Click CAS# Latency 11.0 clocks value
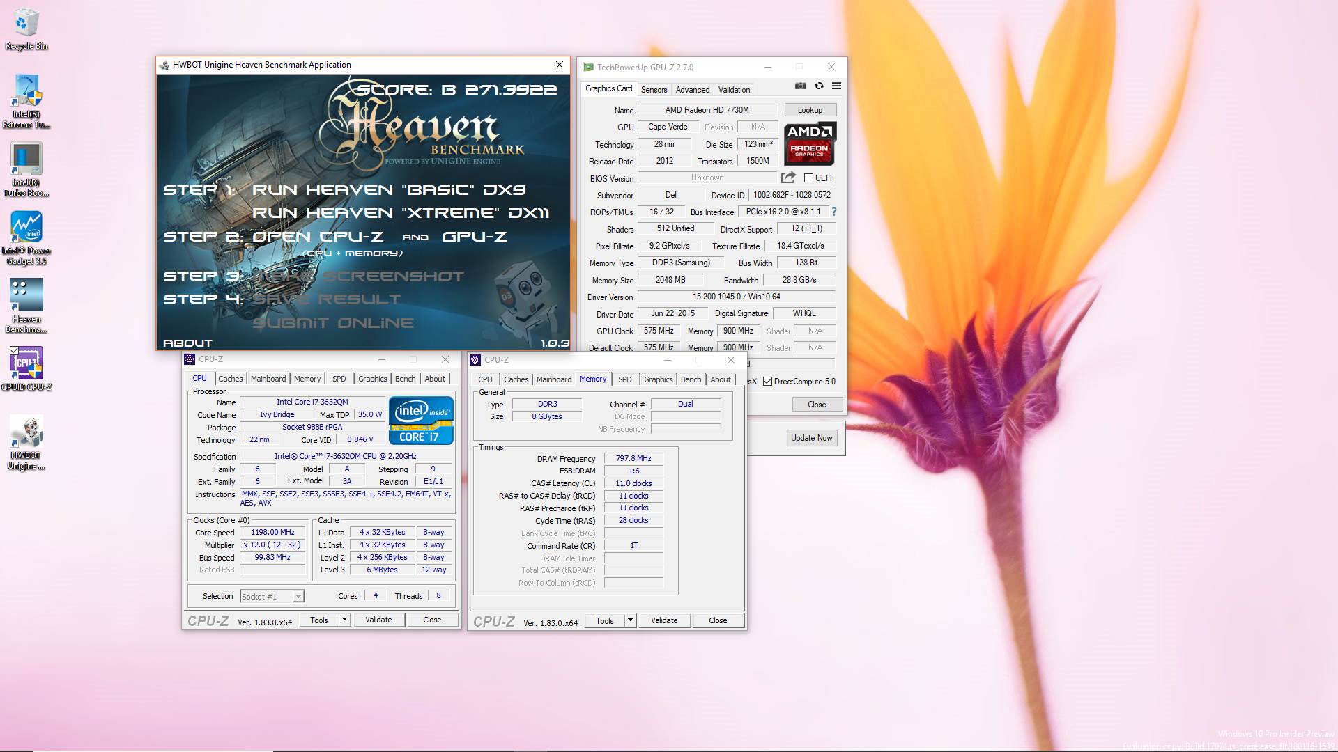The height and width of the screenshot is (752, 1338). [x=633, y=483]
